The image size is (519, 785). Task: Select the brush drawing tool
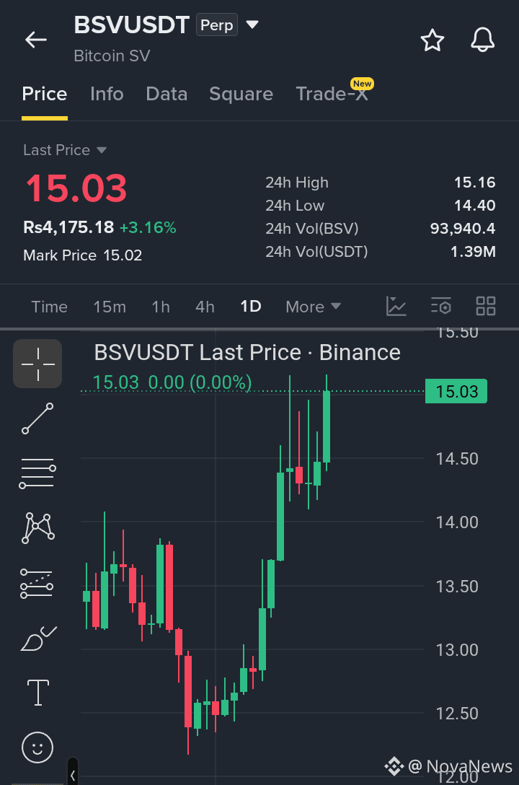[x=38, y=639]
